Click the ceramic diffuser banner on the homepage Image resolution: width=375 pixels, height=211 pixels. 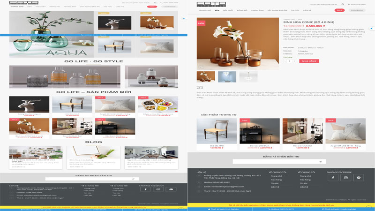pyautogui.click(x=151, y=77)
